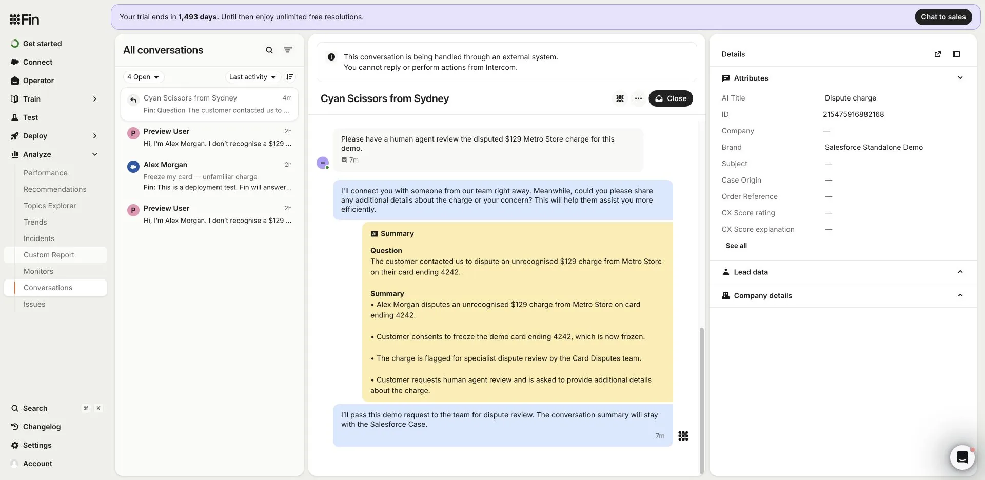Open Get started in sidebar
This screenshot has height=480, width=985.
click(x=43, y=44)
